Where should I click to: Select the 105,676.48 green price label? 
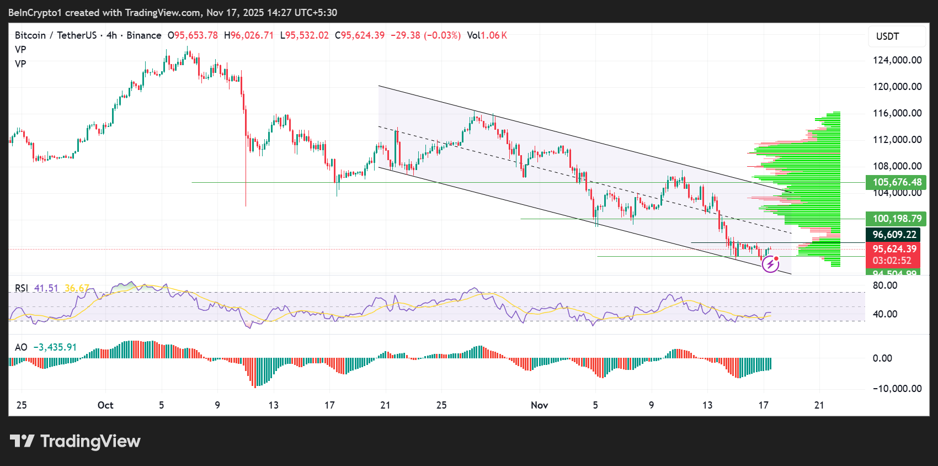896,182
